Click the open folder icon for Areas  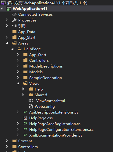click(14, 43)
